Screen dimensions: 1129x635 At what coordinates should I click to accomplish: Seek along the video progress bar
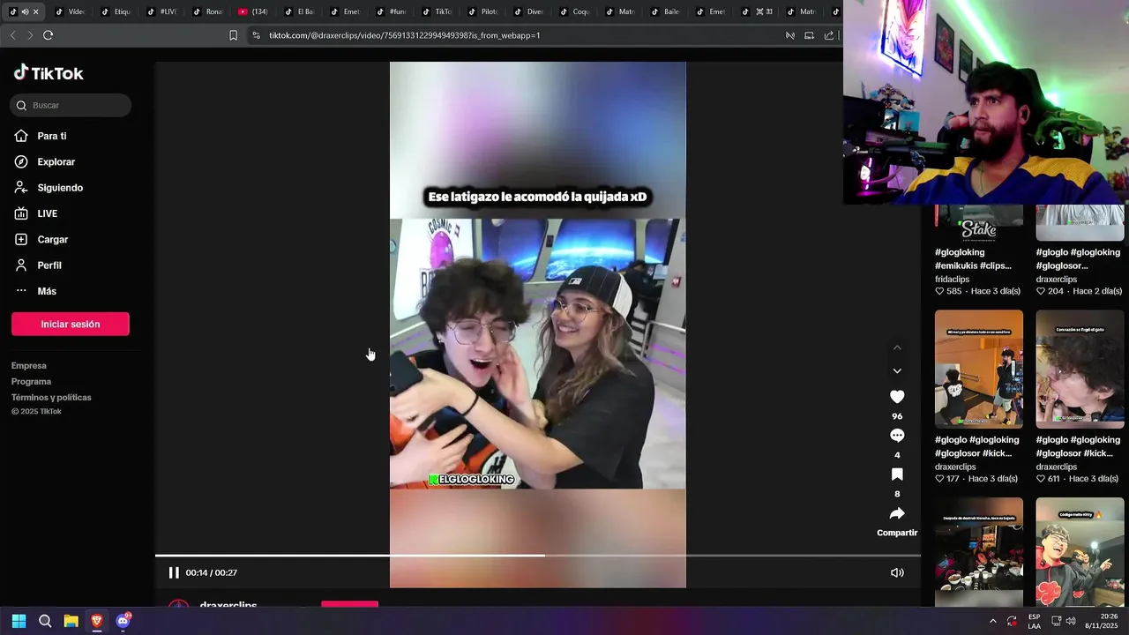[537, 556]
